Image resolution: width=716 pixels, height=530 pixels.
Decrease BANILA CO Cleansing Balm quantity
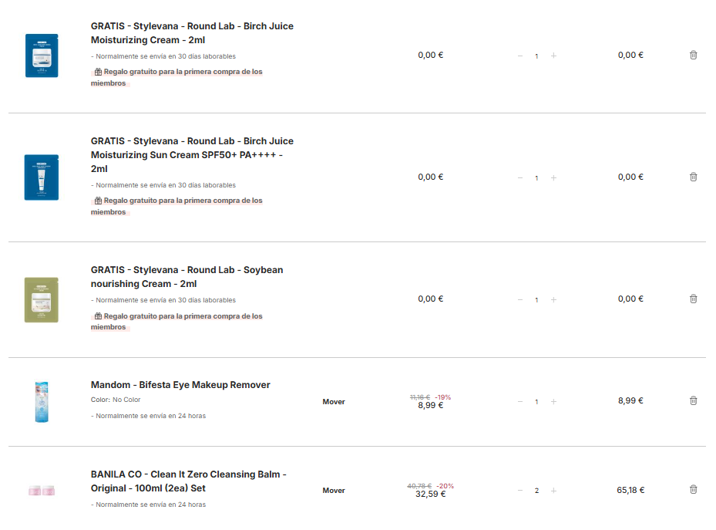tap(520, 491)
